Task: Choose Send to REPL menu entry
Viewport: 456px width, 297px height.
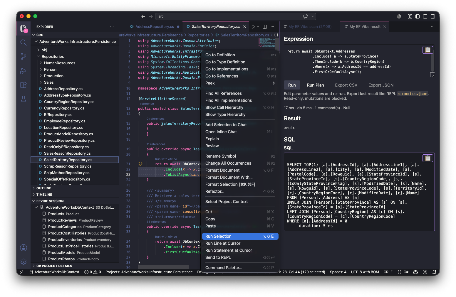Action: tap(240, 257)
